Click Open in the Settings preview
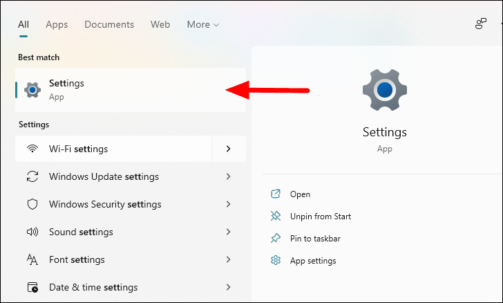 click(x=300, y=194)
